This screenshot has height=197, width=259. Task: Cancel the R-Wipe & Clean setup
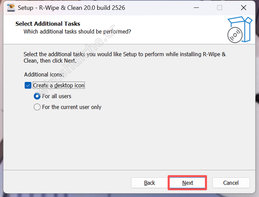pos(231,183)
